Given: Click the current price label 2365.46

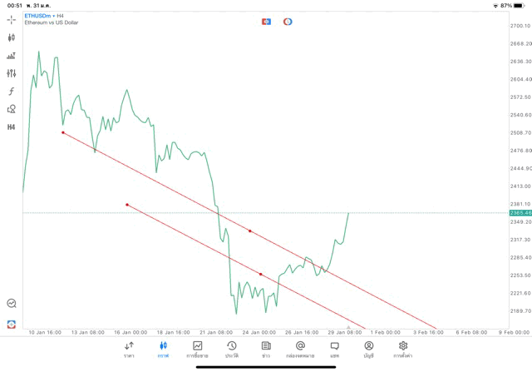Looking at the screenshot, I should tap(520, 213).
